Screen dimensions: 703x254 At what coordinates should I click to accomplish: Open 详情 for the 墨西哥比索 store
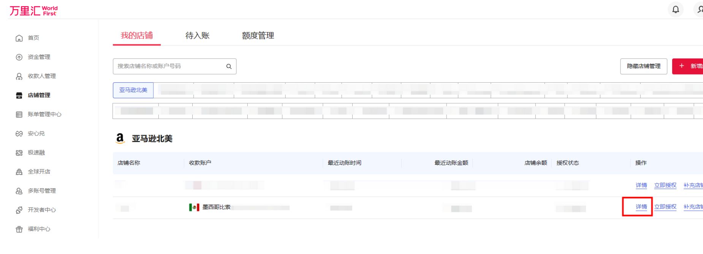pos(641,207)
